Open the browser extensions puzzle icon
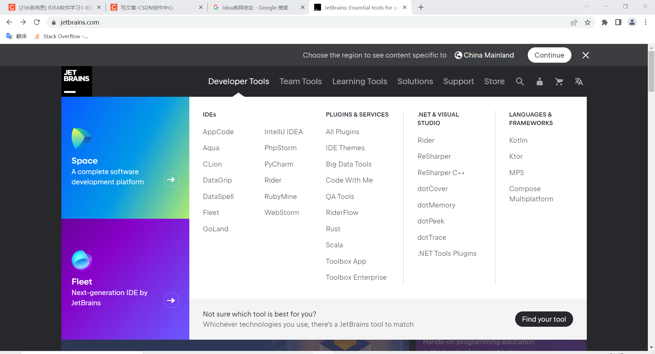655x354 pixels. (x=605, y=22)
